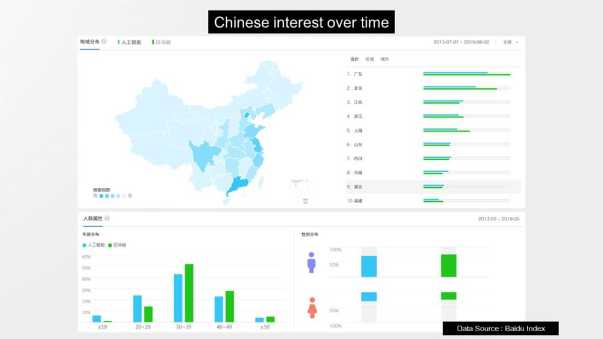Switch to the 城市 ranking tab

coord(385,59)
